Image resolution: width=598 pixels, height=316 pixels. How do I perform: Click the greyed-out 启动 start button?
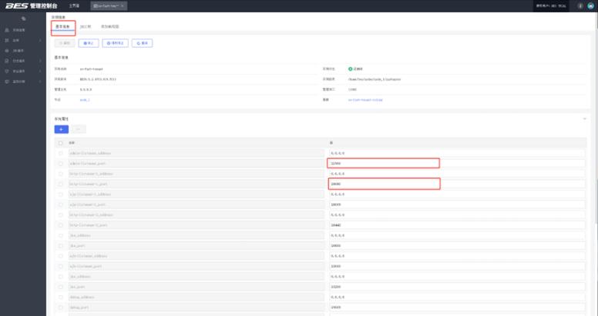[x=65, y=43]
